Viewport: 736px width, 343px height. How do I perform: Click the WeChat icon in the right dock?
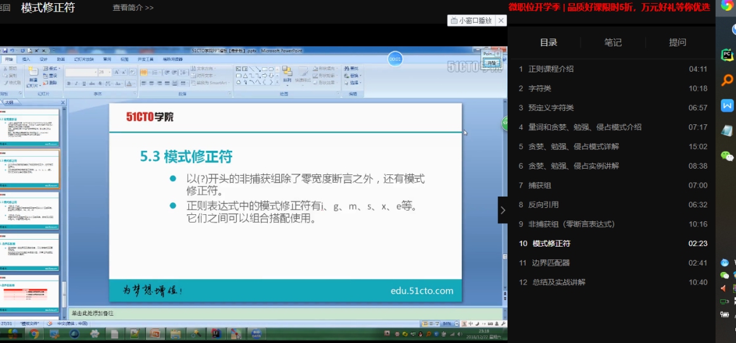pyautogui.click(x=727, y=155)
